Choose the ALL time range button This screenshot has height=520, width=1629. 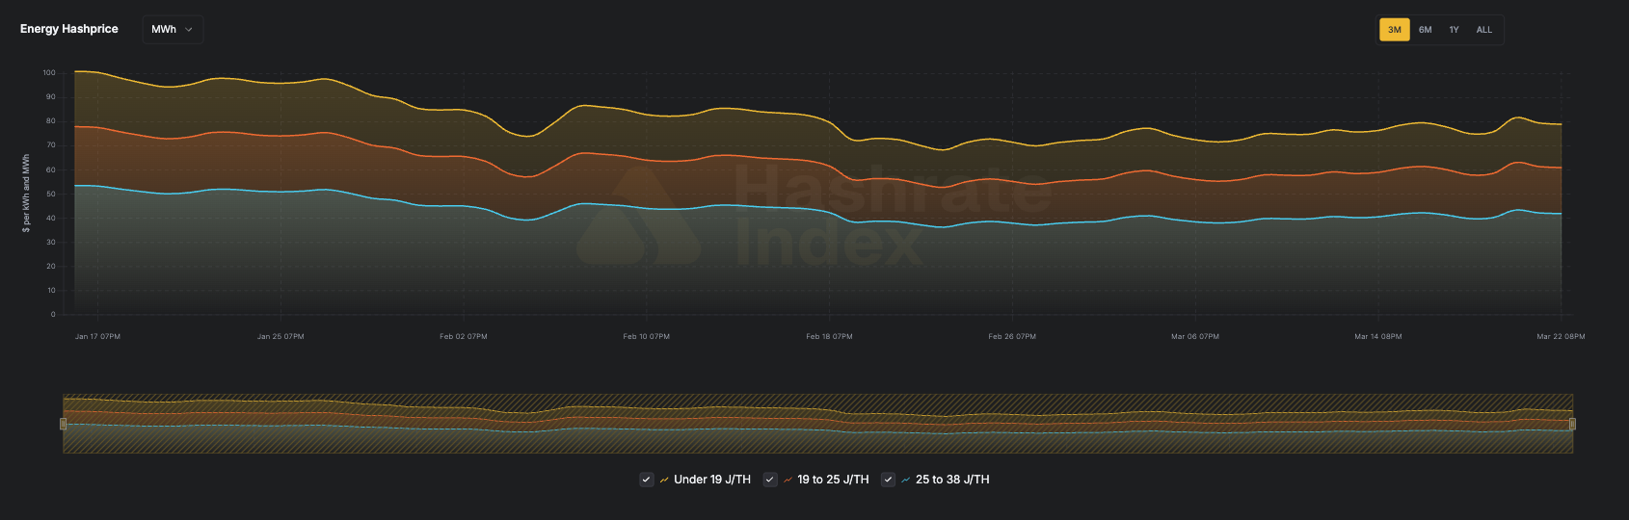1483,30
